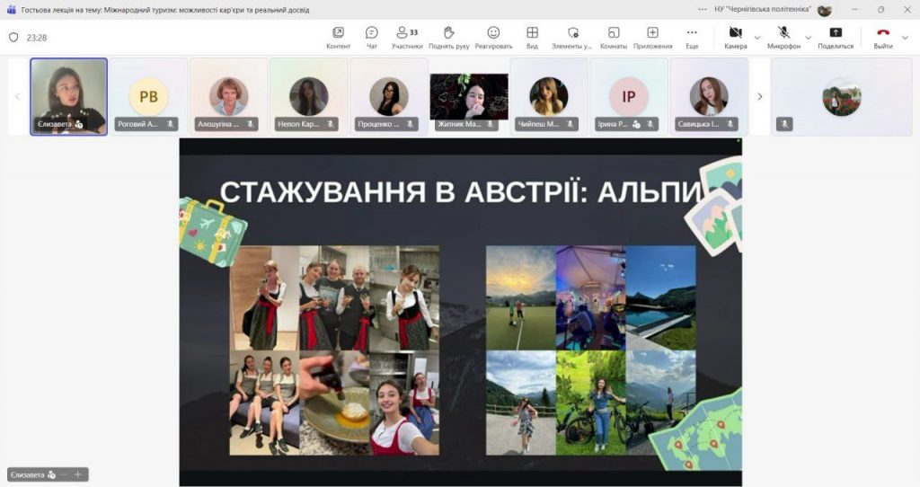Open the title bar three-dots menu

point(703,9)
